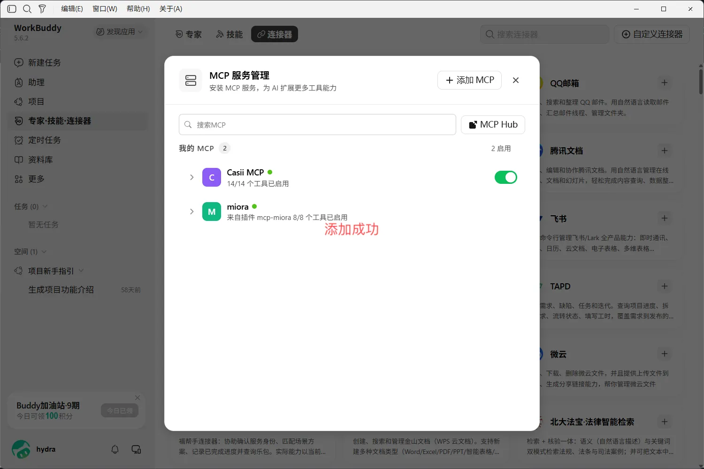Expand the Casii MCP row chevron
The width and height of the screenshot is (704, 469).
(191, 177)
